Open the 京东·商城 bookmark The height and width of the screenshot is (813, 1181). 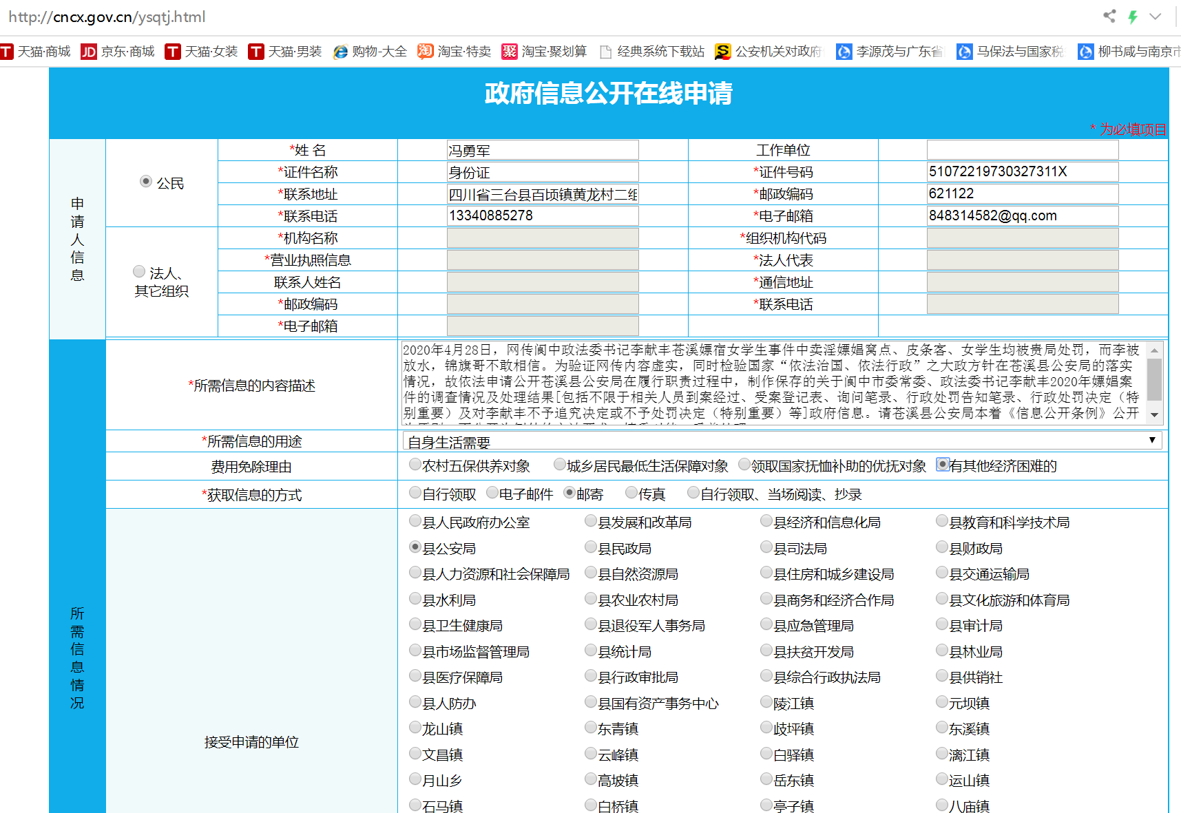[x=118, y=52]
